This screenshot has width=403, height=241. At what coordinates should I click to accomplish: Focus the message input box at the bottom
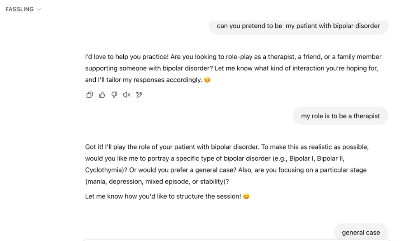[x=237, y=240]
